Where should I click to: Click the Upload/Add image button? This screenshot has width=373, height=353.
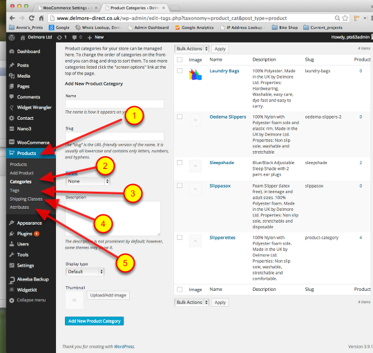(108, 295)
